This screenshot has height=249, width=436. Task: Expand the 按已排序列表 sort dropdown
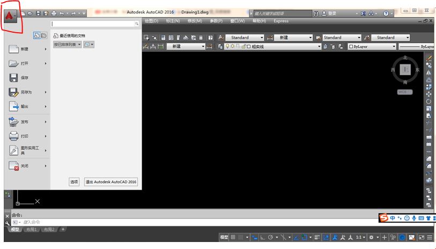pos(68,45)
